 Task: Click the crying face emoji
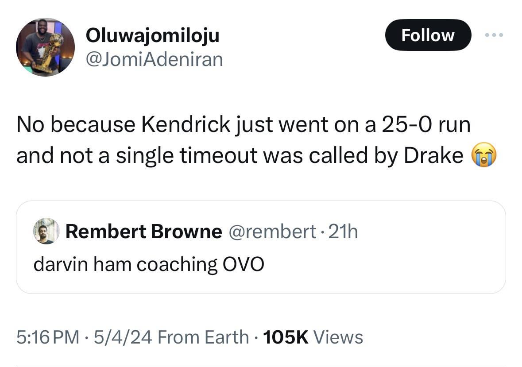pos(485,155)
